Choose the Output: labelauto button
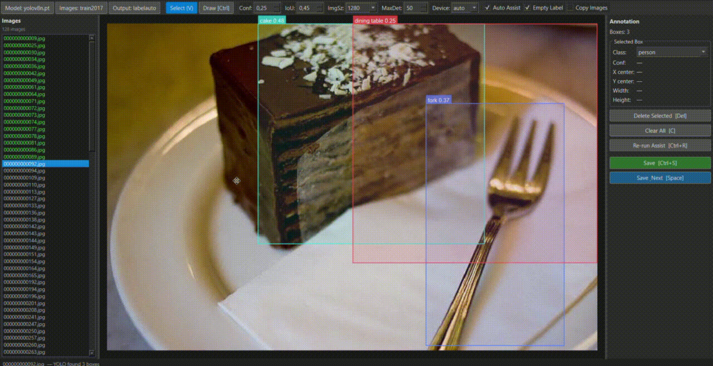713x366 pixels. (x=134, y=8)
